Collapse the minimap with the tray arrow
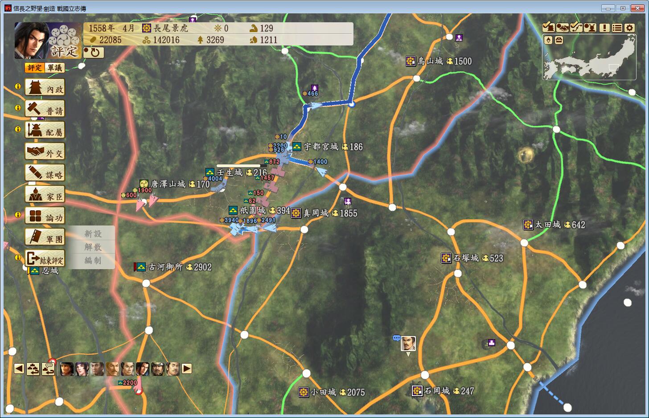This screenshot has width=649, height=418. 559,40
